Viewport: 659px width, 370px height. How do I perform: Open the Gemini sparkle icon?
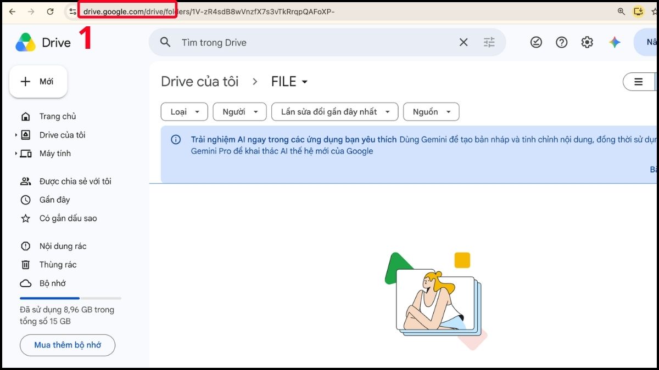point(615,42)
